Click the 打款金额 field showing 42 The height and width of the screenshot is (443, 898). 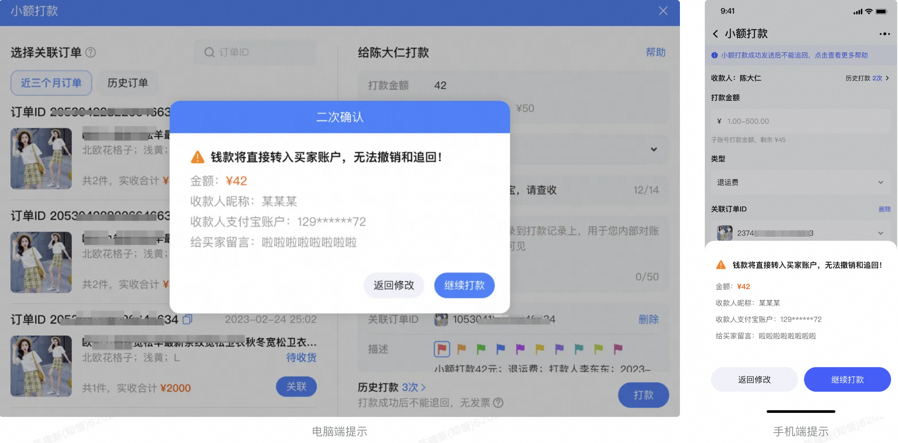coord(513,85)
